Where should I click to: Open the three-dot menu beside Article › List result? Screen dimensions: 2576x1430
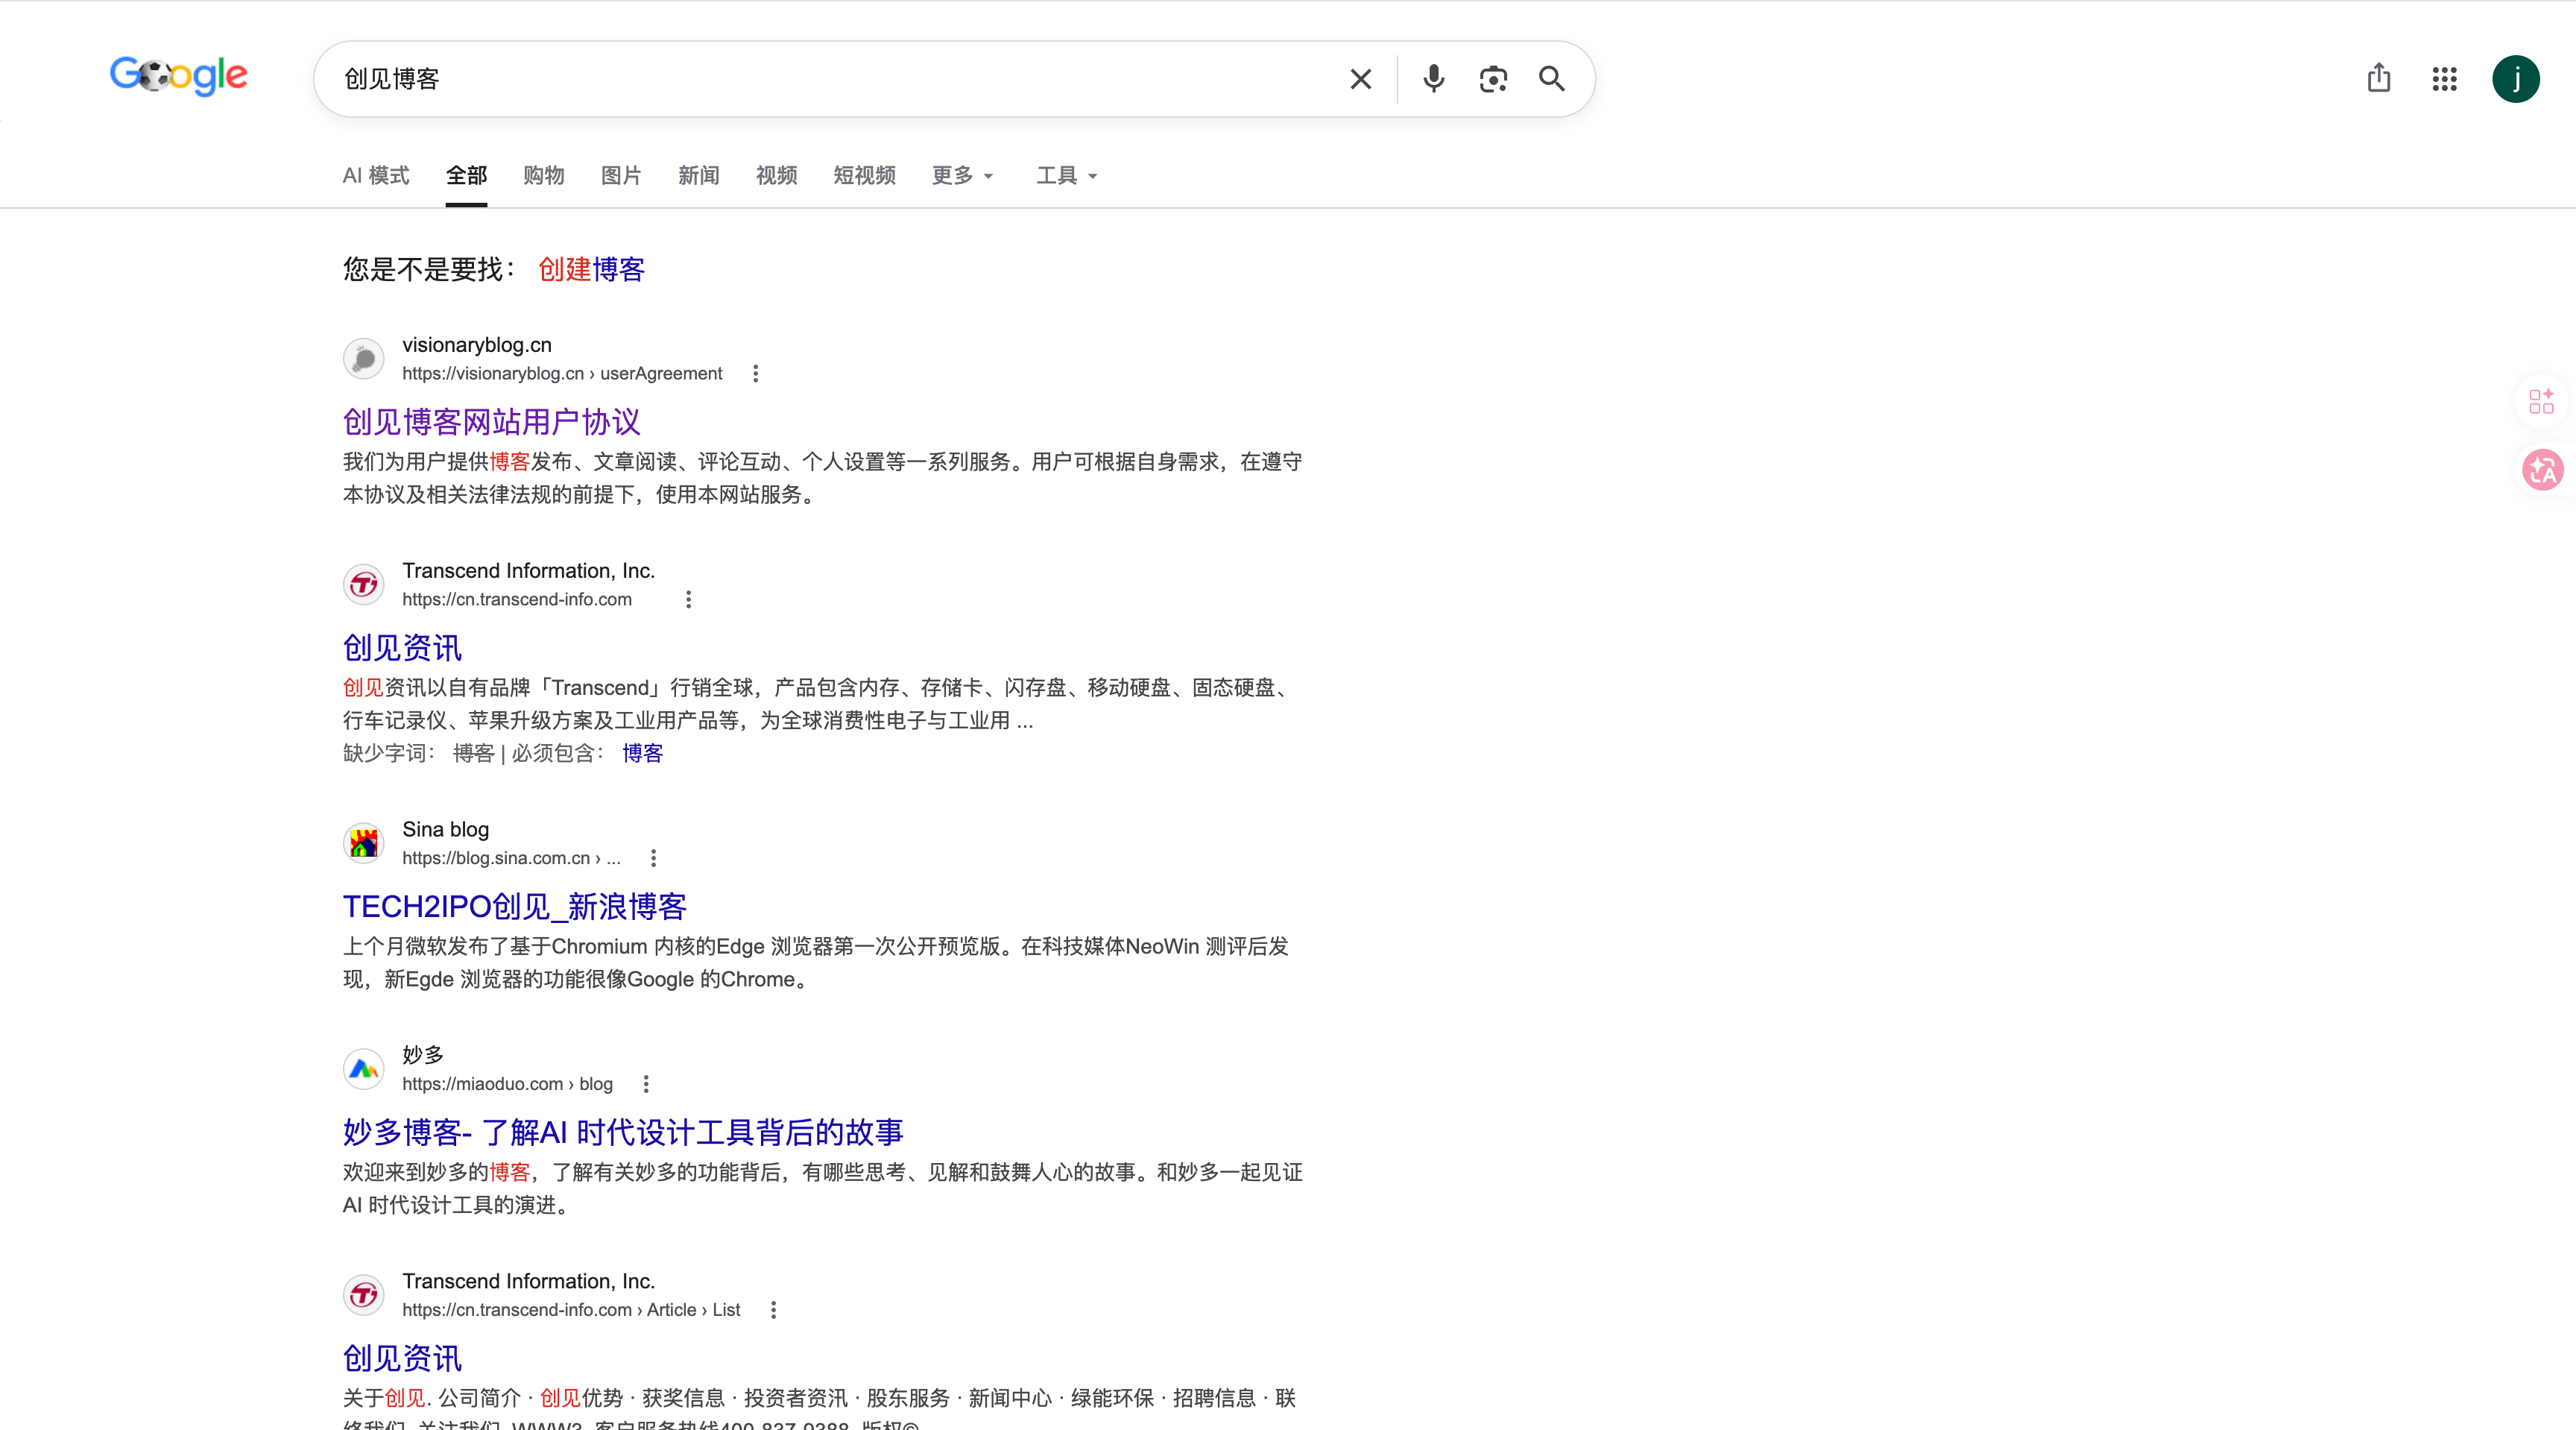pyautogui.click(x=774, y=1310)
